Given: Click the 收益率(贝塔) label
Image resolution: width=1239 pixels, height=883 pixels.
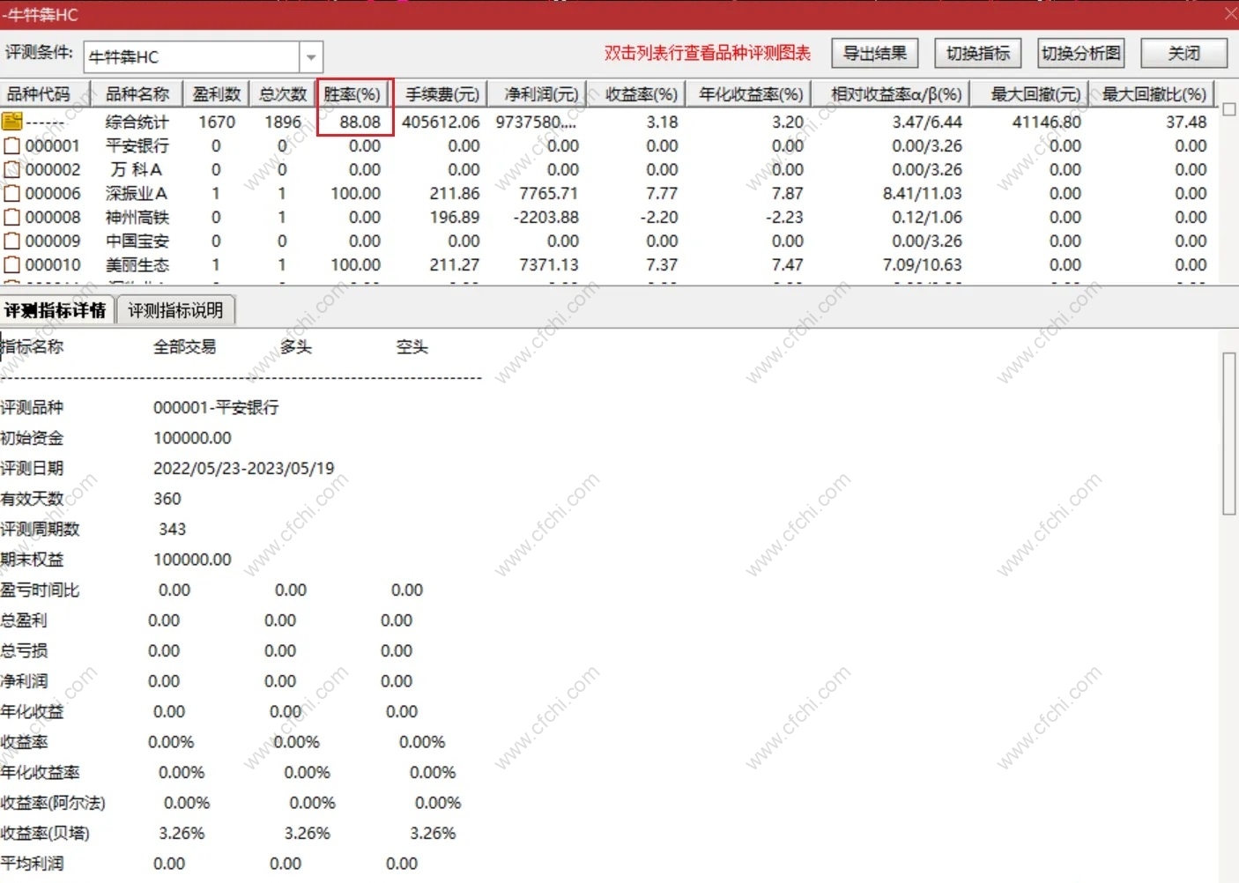Looking at the screenshot, I should click(x=45, y=833).
